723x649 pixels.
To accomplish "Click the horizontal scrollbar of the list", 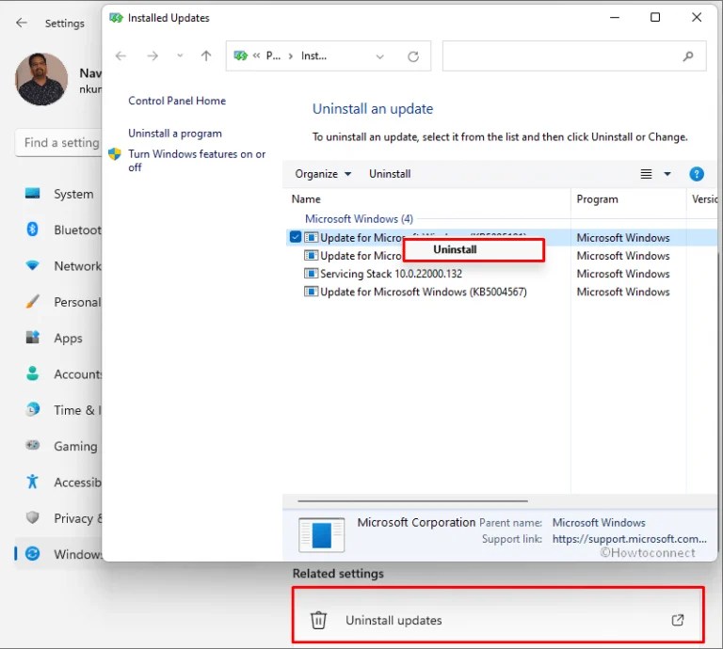I will 412,500.
